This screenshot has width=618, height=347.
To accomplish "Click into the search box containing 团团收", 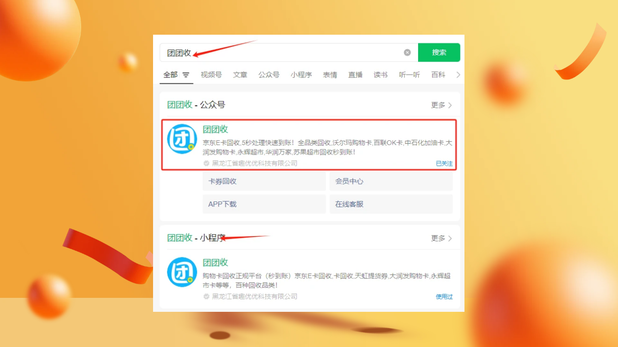I will 289,53.
